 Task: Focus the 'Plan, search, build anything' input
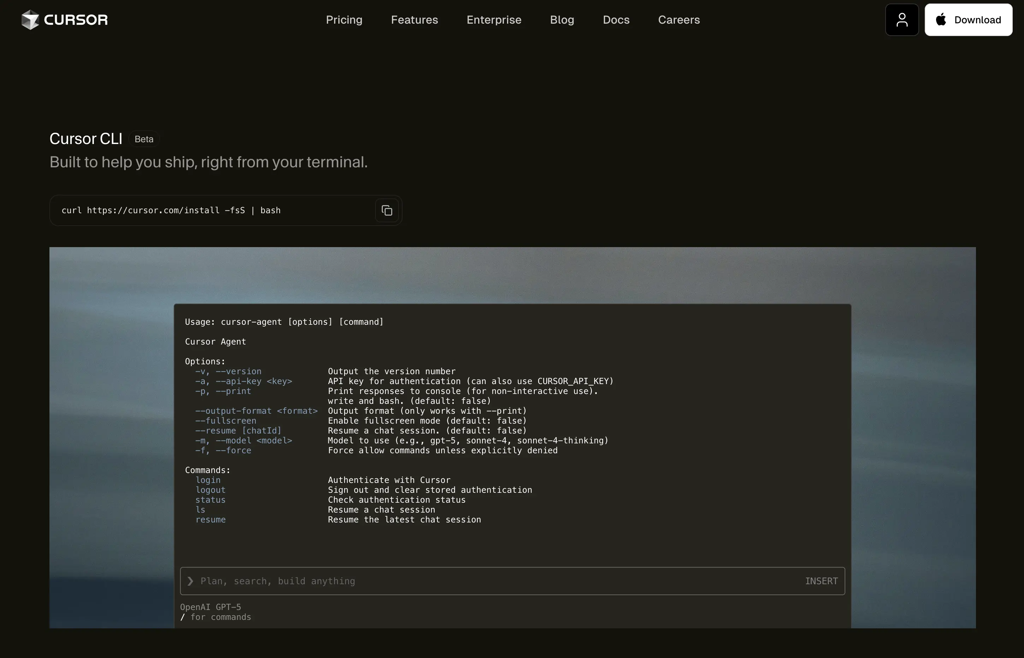click(x=470, y=581)
